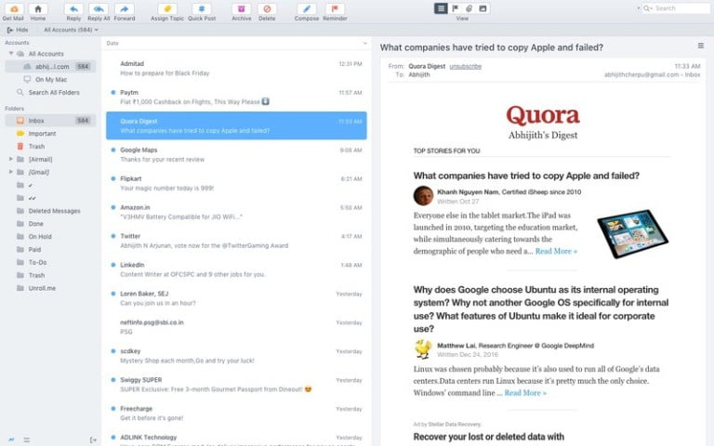Open the Freecharge email
714x446 pixels.
click(x=236, y=413)
